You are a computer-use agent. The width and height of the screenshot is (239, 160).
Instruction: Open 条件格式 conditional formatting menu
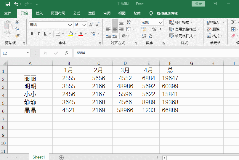181,23
